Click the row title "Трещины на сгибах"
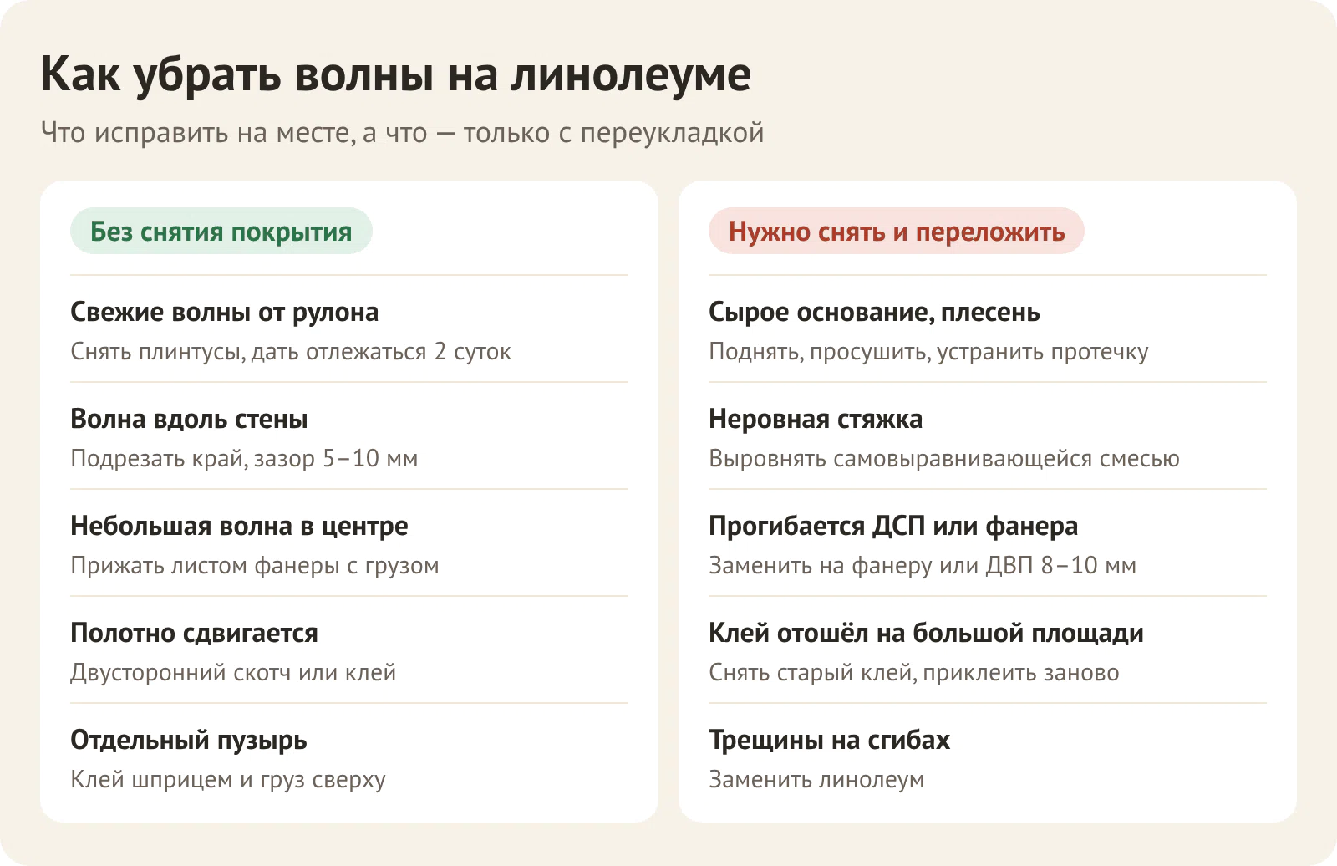 coord(830,741)
